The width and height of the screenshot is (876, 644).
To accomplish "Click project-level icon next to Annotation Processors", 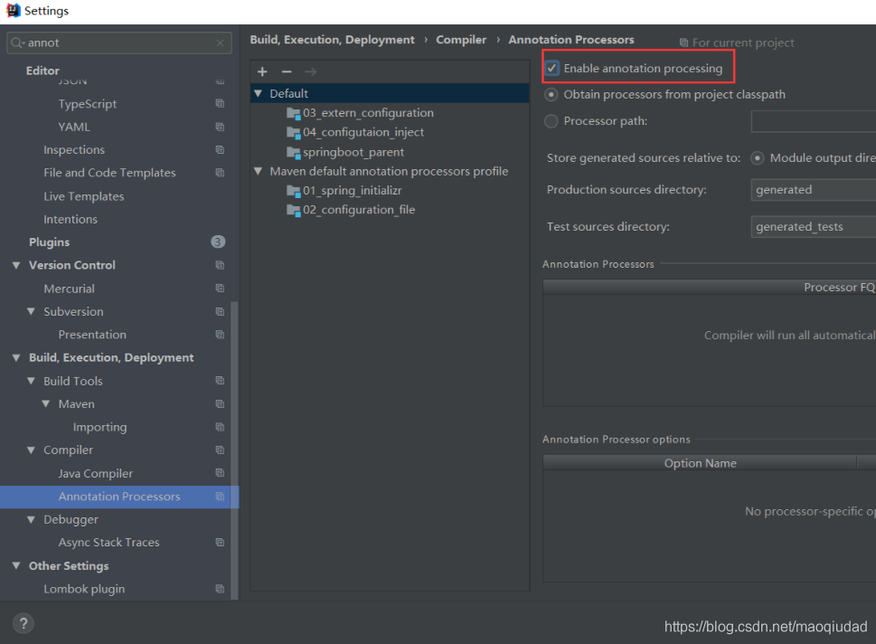I will click(220, 497).
